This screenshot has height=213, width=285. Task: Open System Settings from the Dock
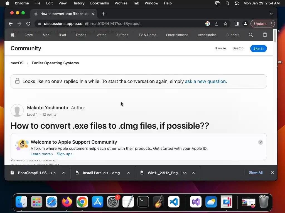tap(113, 202)
